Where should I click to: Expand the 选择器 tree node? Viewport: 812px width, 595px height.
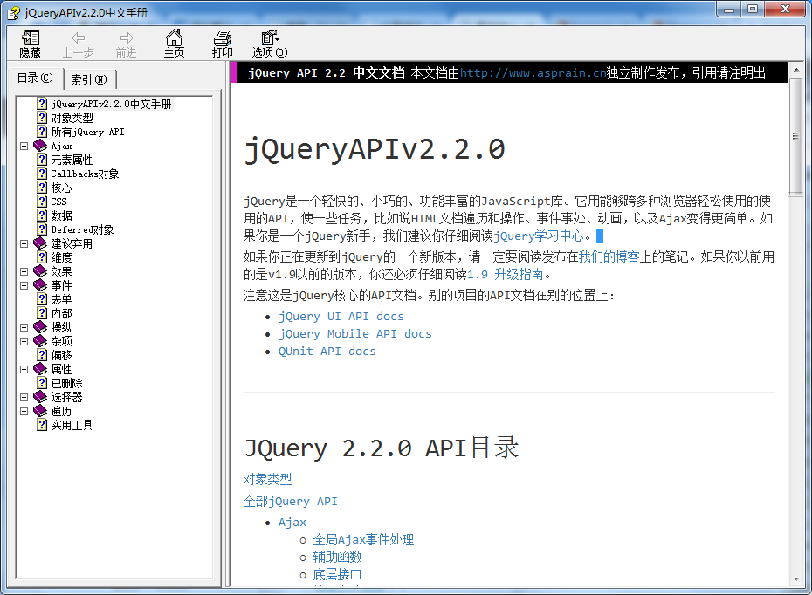(x=24, y=396)
